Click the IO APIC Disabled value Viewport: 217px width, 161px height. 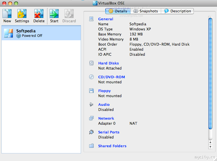[137, 55]
